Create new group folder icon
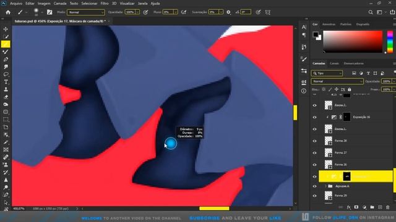This screenshot has width=396, height=222. coord(372,207)
